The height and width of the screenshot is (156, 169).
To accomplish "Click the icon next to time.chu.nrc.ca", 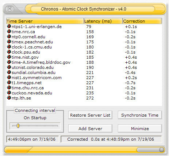I will pyautogui.click(x=9, y=87).
